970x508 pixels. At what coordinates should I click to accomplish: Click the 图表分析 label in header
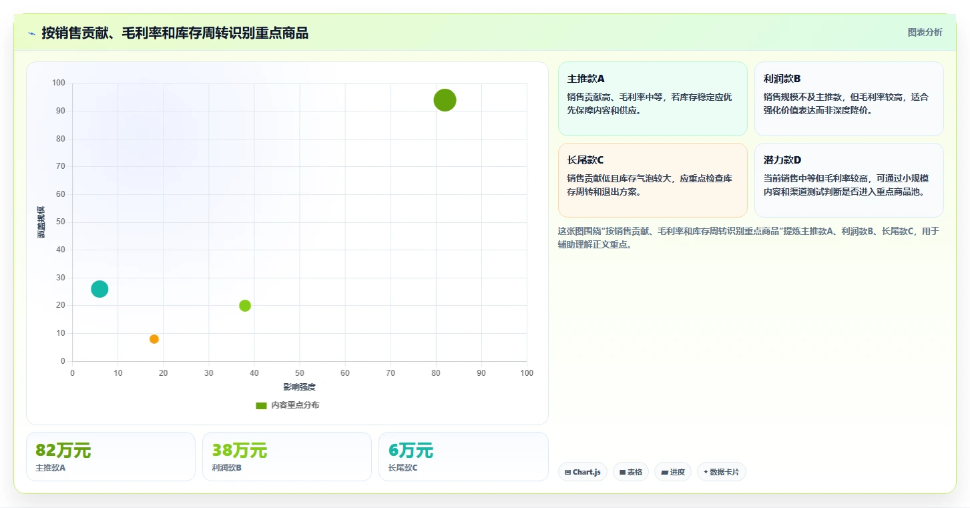925,32
